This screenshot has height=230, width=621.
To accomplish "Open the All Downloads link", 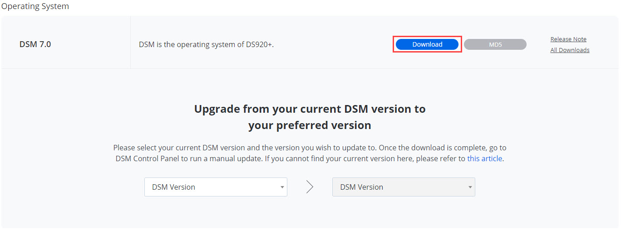I will tap(570, 50).
